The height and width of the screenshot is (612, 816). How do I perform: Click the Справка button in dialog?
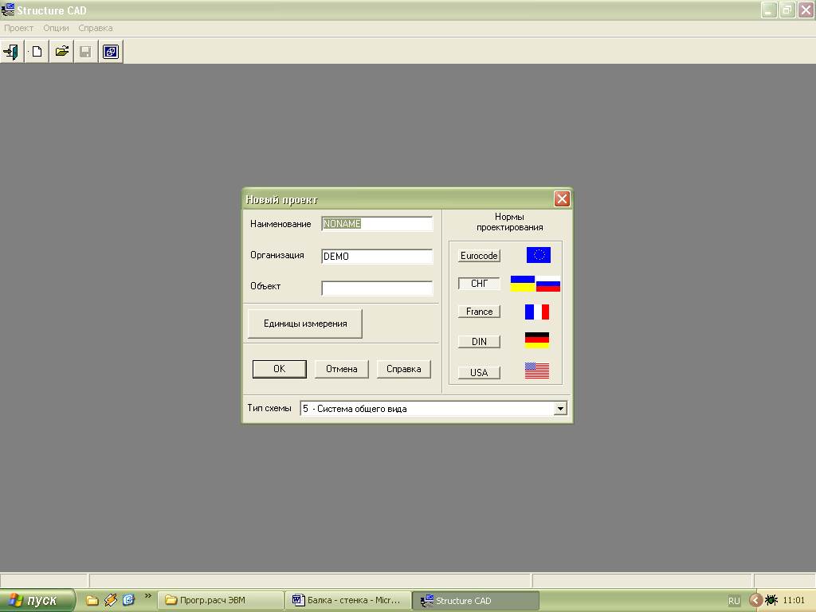(404, 369)
